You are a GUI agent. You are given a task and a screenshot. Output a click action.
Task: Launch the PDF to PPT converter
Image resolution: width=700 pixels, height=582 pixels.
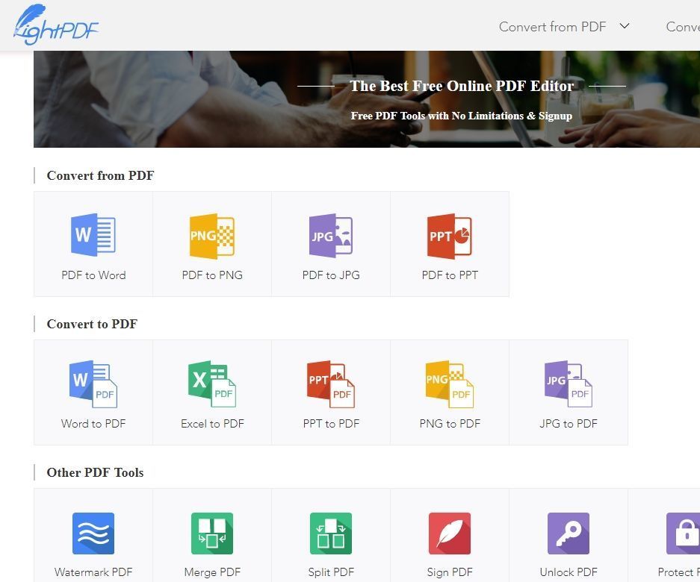450,243
